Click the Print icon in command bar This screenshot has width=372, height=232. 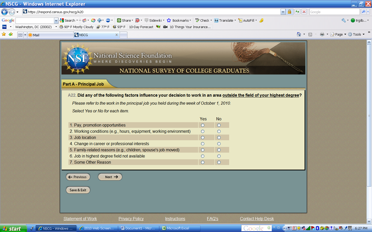[x=322, y=34]
